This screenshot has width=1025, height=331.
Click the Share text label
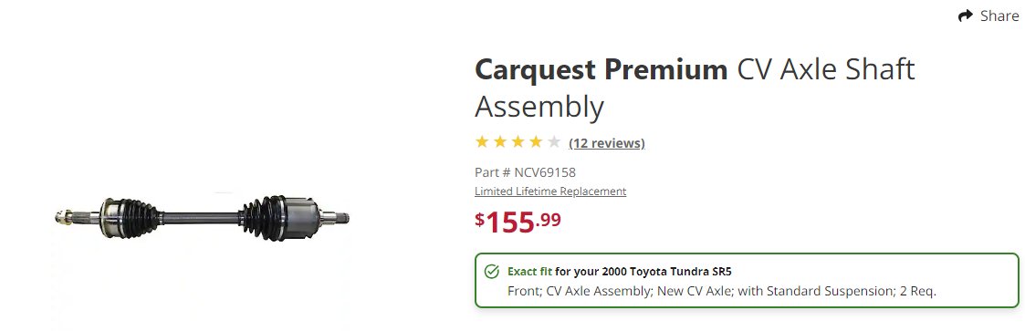click(999, 16)
